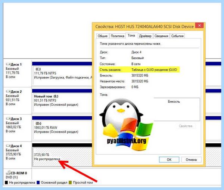224x190 pixels.
Task: Select the (D:) 1863,01 ГБ RAW partition
Action: (62, 130)
